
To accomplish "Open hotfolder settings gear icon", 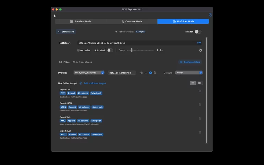I will 201,50.
